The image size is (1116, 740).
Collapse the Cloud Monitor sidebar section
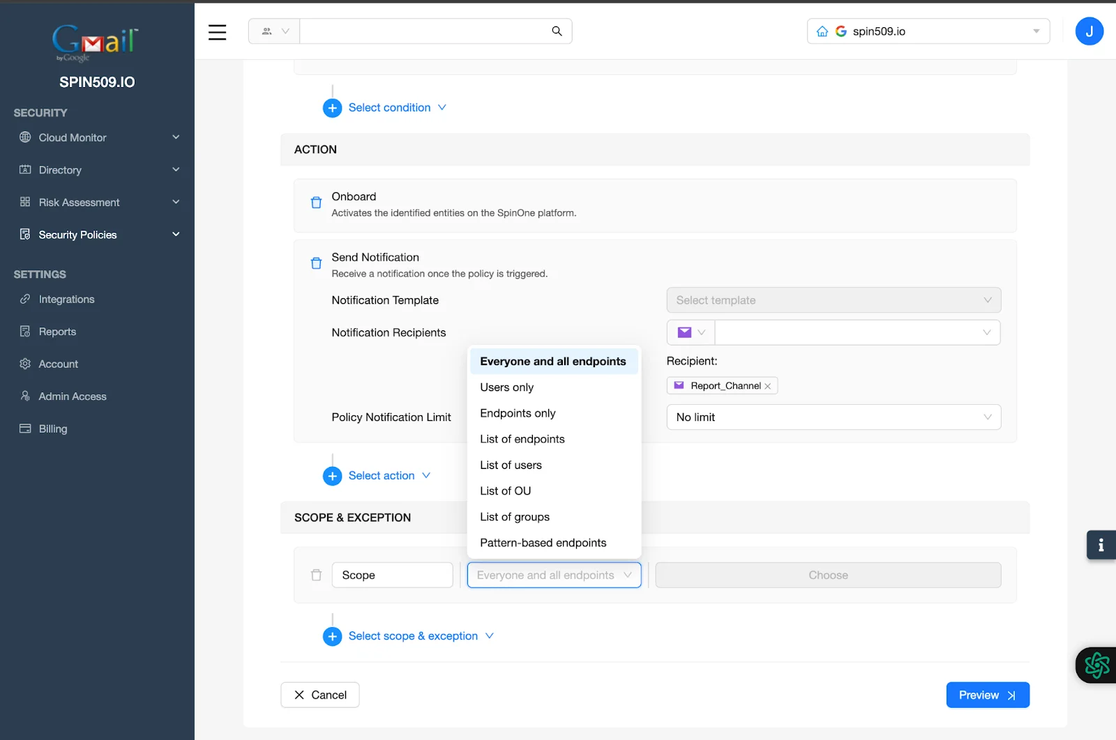tap(176, 137)
